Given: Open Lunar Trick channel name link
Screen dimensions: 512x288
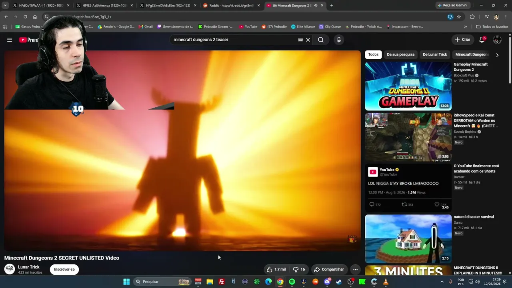Looking at the screenshot, I should click(29, 267).
